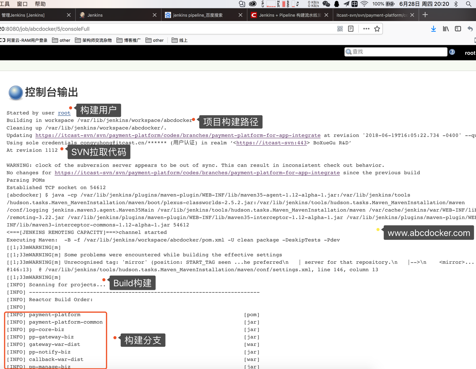This screenshot has height=369, width=476.
Task: Switch input method via 中 icon
Action: pos(355,4)
